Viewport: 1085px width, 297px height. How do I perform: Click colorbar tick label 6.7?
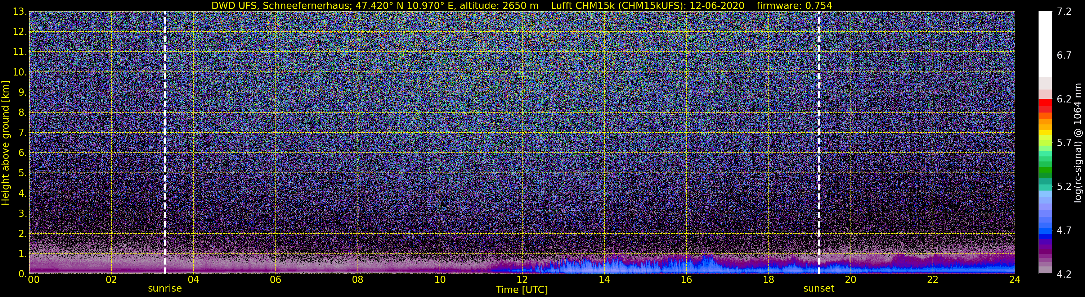[x=1064, y=55]
